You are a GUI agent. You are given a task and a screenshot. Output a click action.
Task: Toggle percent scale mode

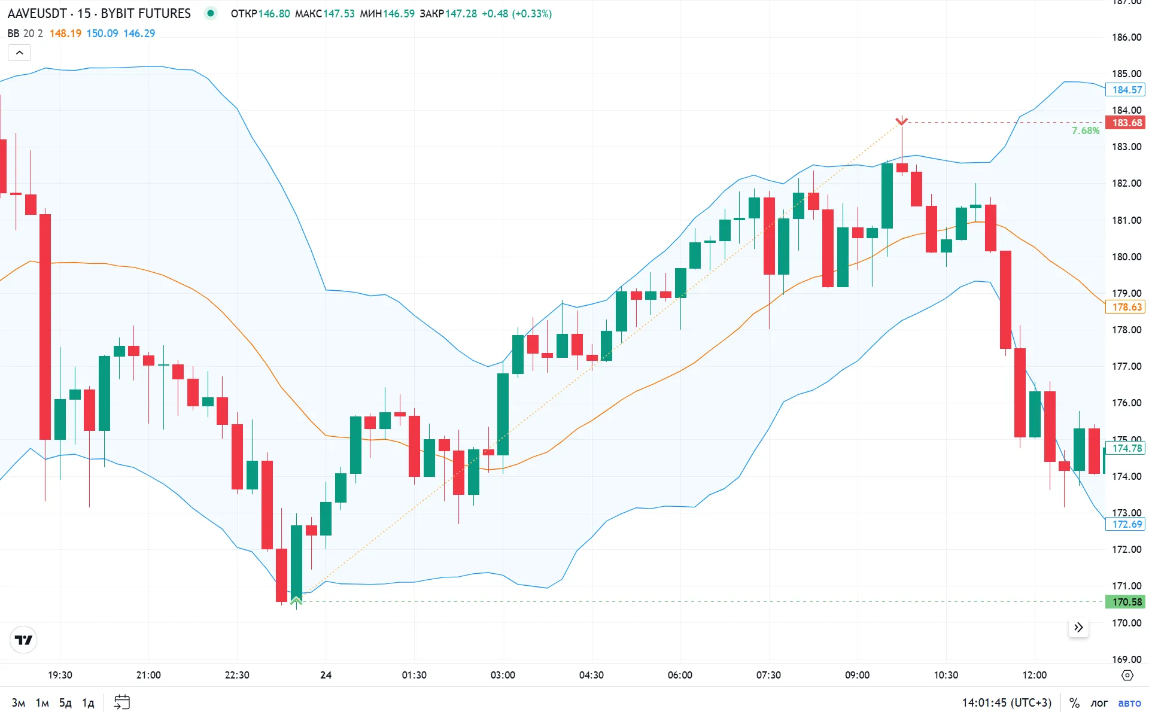tap(1074, 703)
